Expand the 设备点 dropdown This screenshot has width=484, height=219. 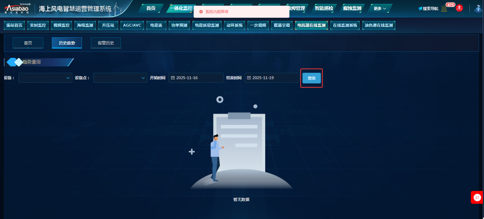pos(120,78)
